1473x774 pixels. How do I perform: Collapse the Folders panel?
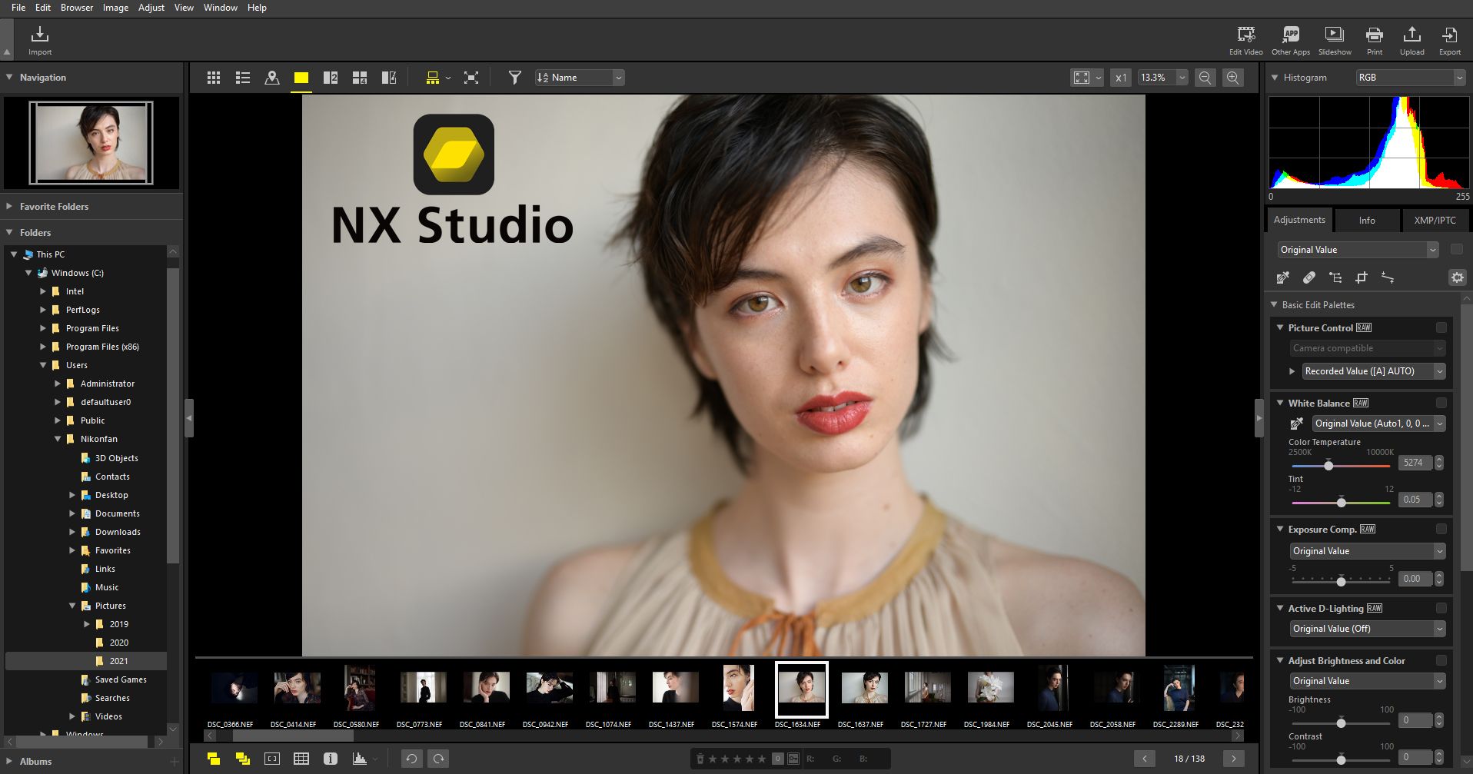8,232
